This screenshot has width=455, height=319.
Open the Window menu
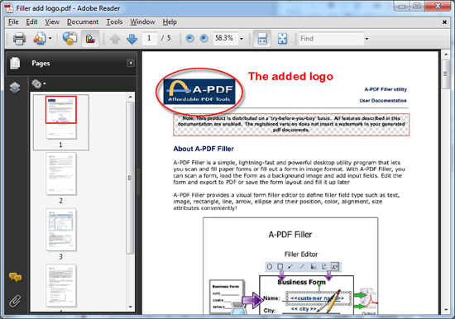(x=142, y=21)
